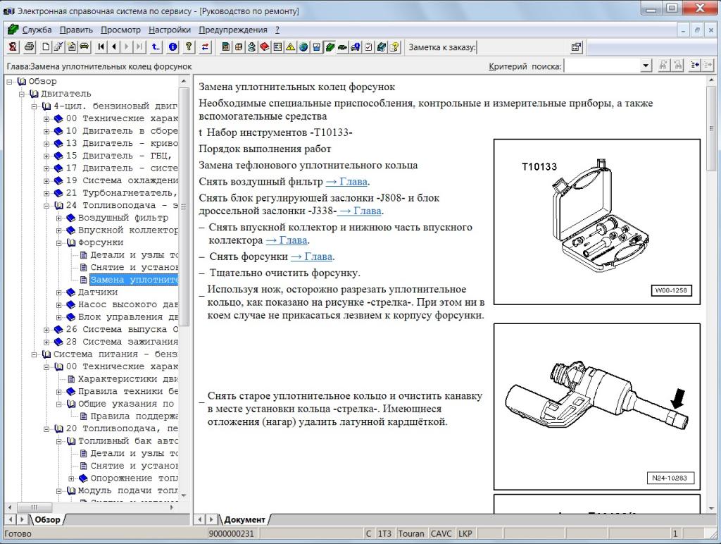This screenshot has width=721, height=544.
Task: Switch to the Обзор tab
Action: (47, 519)
